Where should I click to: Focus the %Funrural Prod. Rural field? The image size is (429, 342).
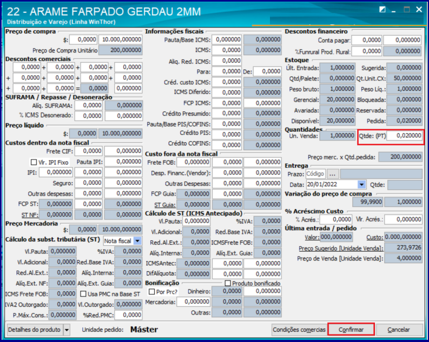(x=367, y=51)
